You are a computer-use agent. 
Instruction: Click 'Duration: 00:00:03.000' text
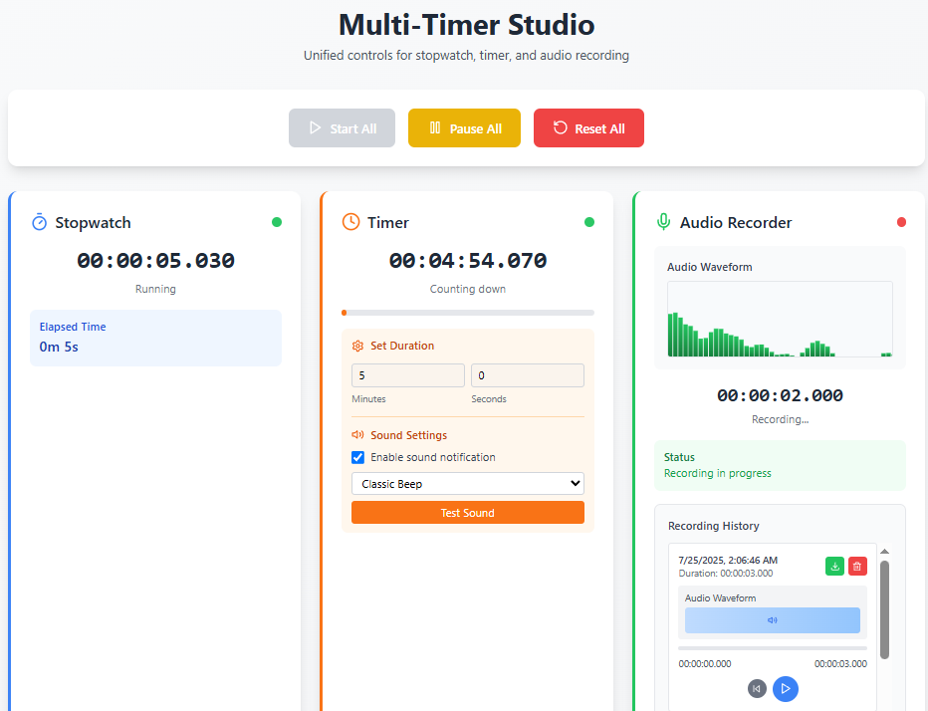coord(726,573)
